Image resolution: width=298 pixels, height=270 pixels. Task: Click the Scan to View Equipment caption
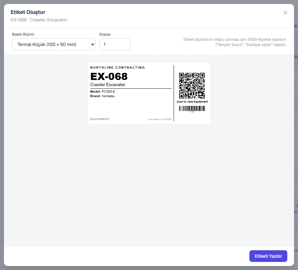[x=192, y=102]
